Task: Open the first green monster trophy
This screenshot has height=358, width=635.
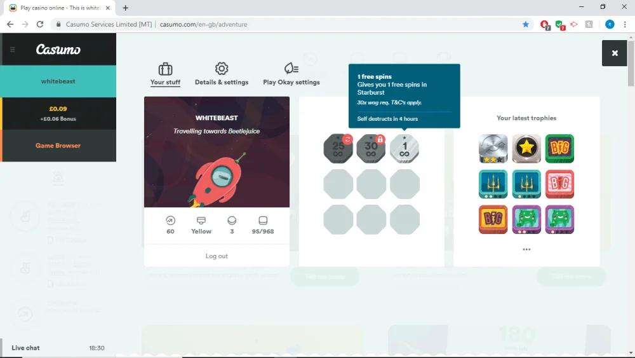Action: coord(526,219)
